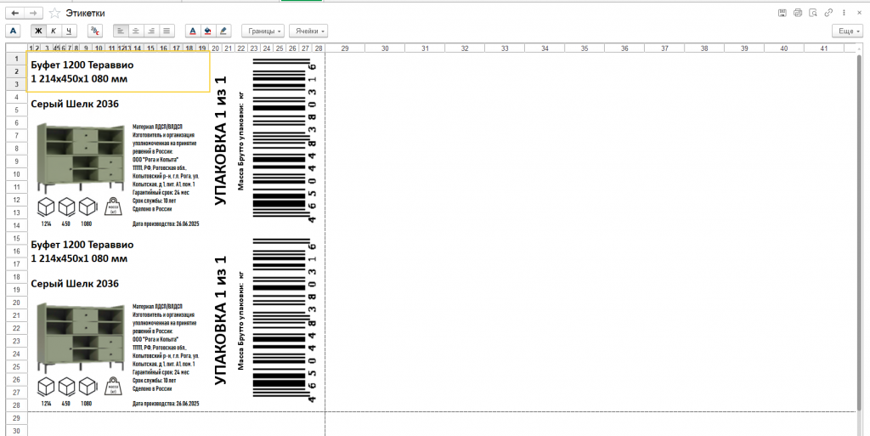Click the 1 214x450x1 080 мм text in row 16
This screenshot has width=870, height=436.
79,258
